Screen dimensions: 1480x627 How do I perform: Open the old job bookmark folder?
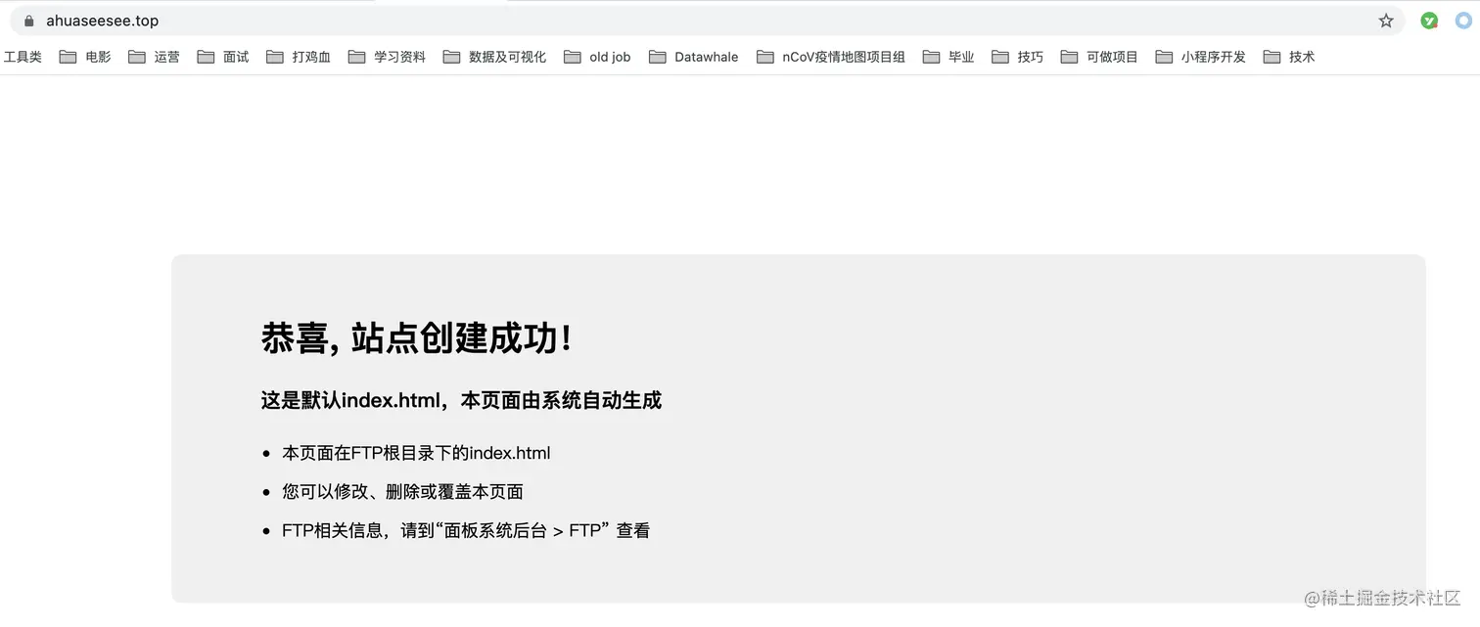(597, 57)
